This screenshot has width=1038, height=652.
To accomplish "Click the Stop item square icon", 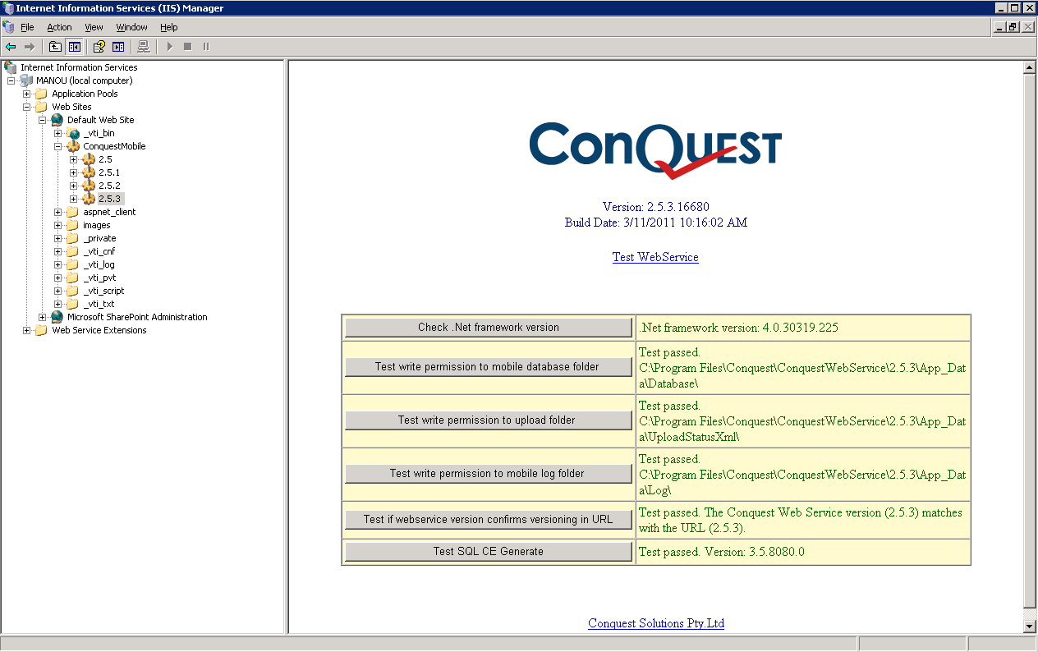I will pyautogui.click(x=187, y=47).
